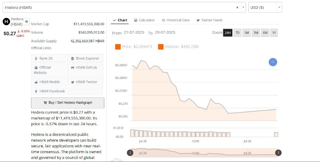Open the Block Explorer link
The height and width of the screenshot is (162, 320).
85,59
